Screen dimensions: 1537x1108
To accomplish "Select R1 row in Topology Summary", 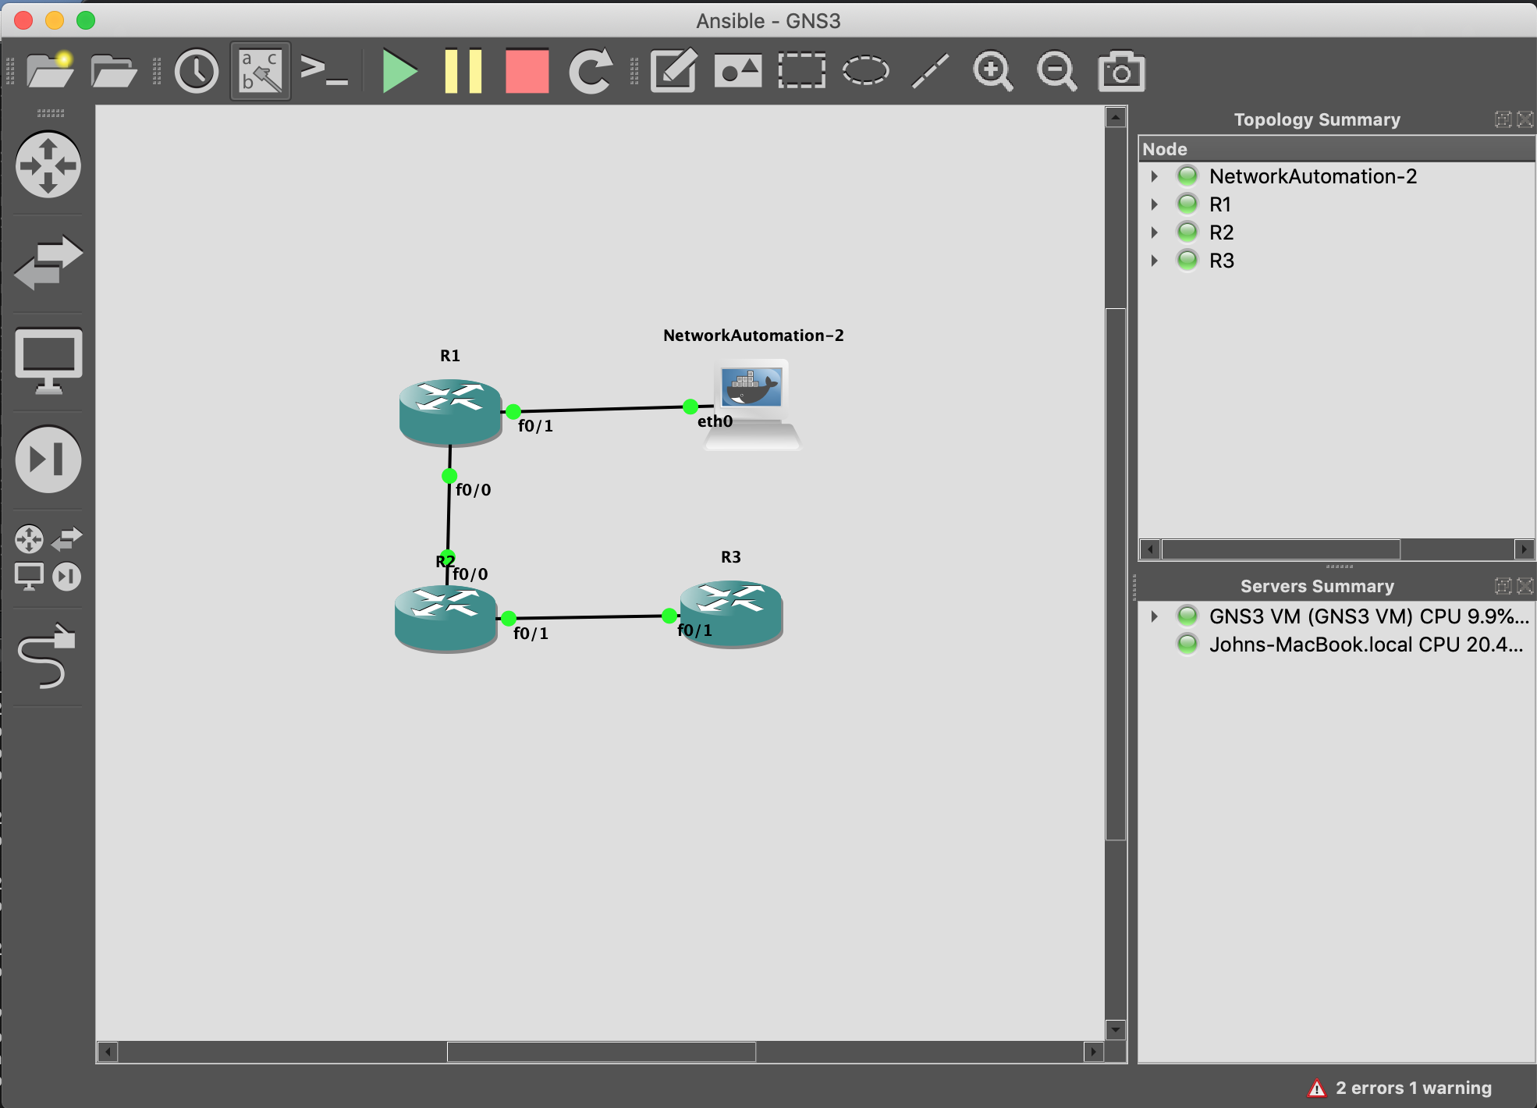I will 1337,204.
